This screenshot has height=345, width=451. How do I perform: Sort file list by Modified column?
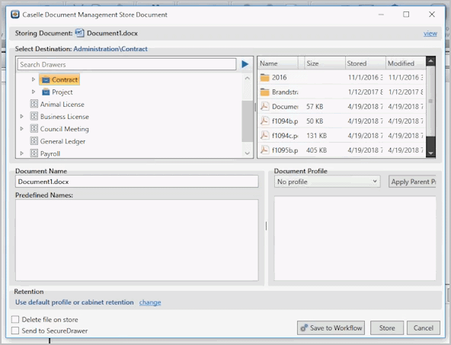[x=405, y=63]
